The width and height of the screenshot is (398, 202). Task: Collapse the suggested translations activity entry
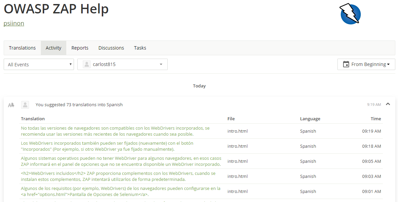tap(388, 104)
